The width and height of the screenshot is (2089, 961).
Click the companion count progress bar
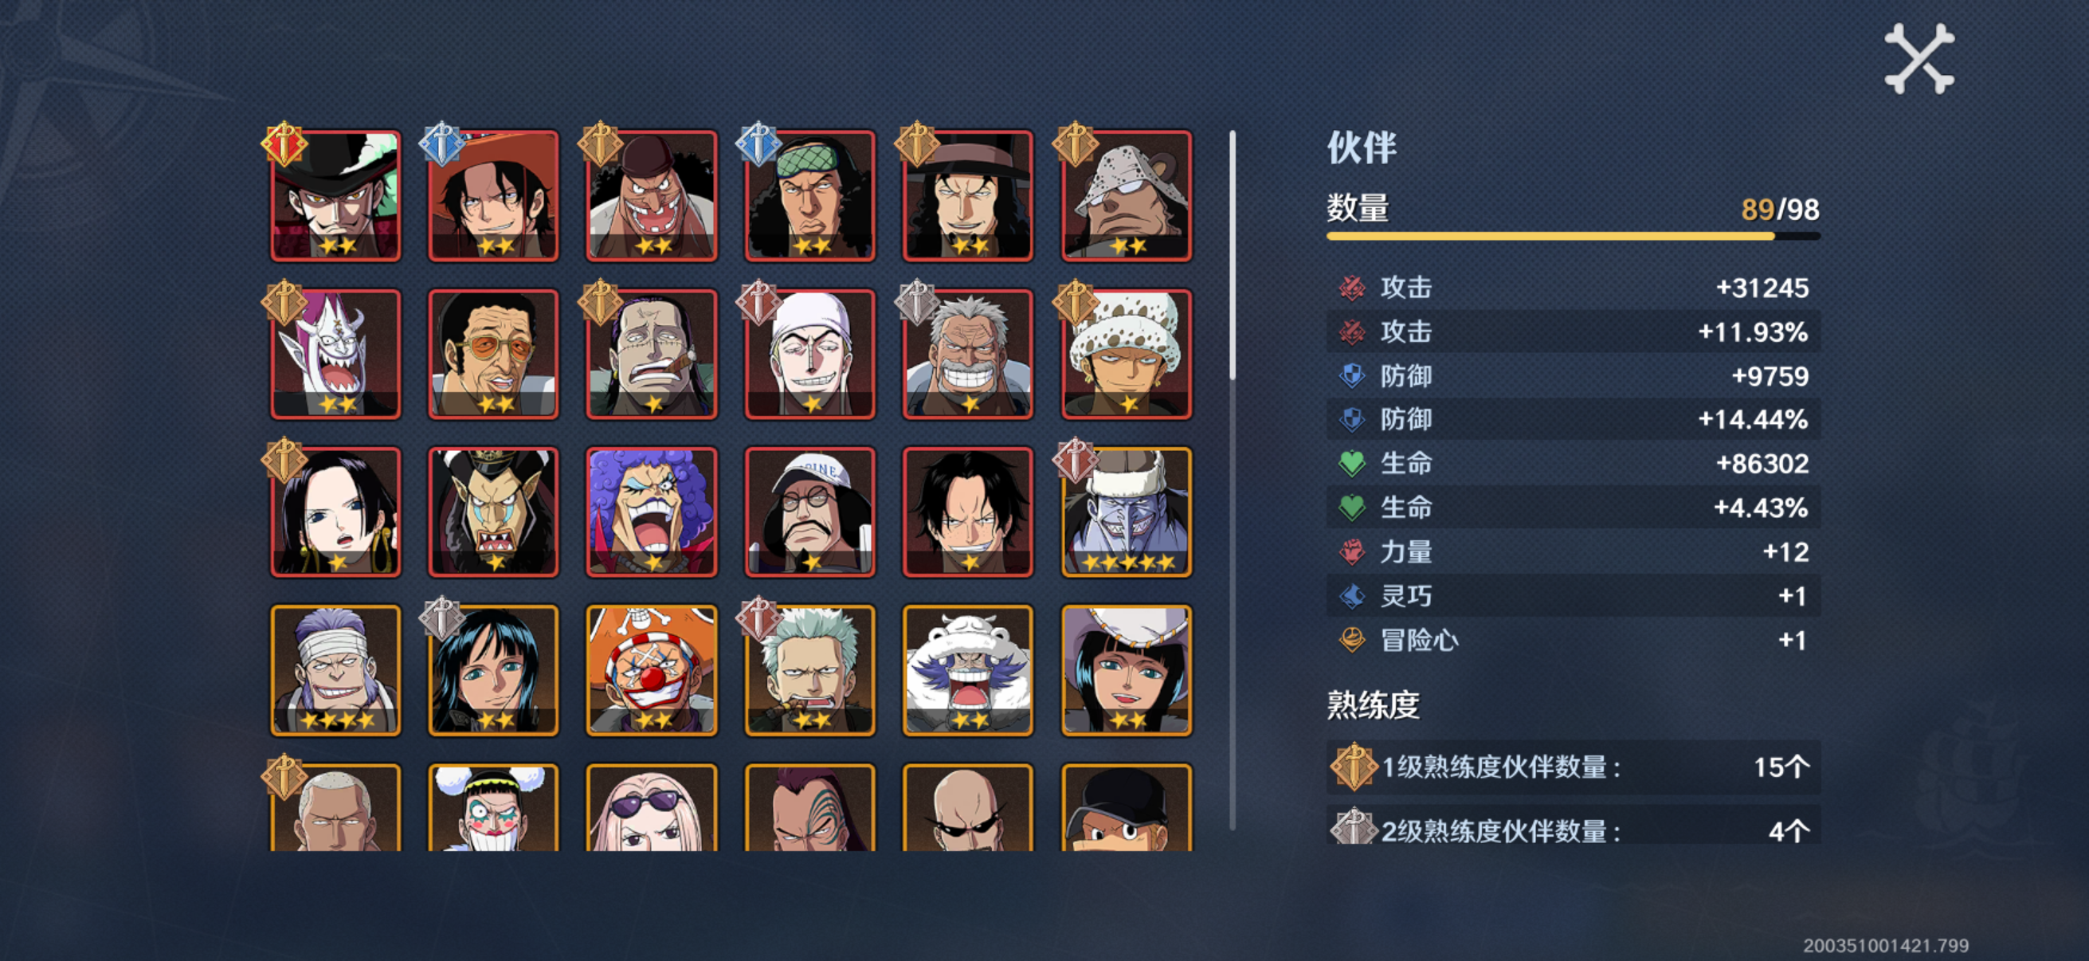tap(1574, 236)
